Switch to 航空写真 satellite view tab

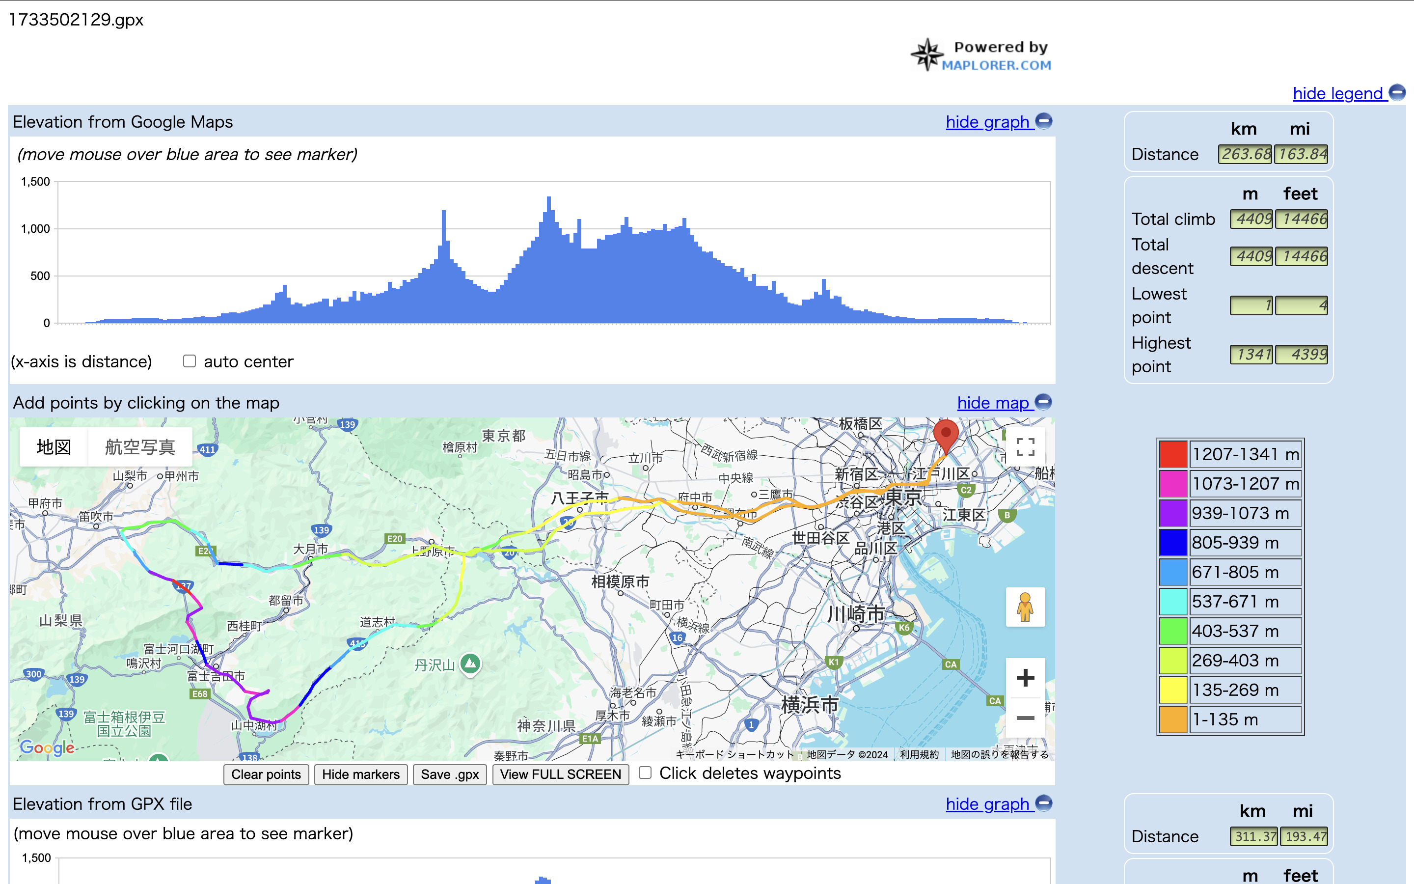click(139, 447)
